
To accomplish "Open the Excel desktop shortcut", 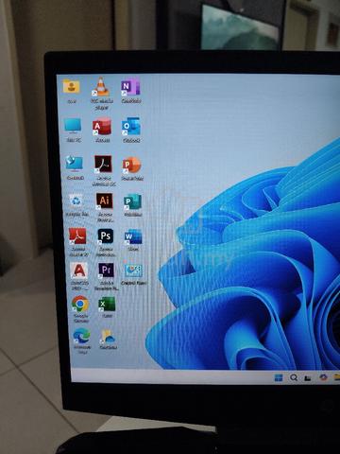I will click(x=107, y=305).
